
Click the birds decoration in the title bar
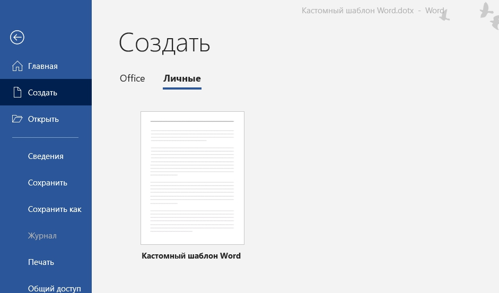click(487, 14)
